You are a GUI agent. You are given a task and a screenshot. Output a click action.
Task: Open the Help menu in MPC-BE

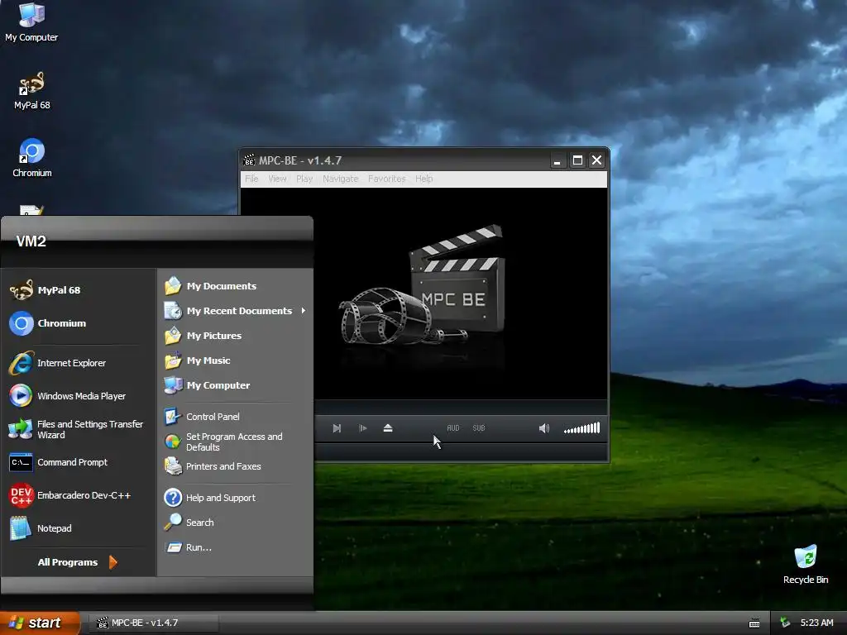click(x=424, y=179)
